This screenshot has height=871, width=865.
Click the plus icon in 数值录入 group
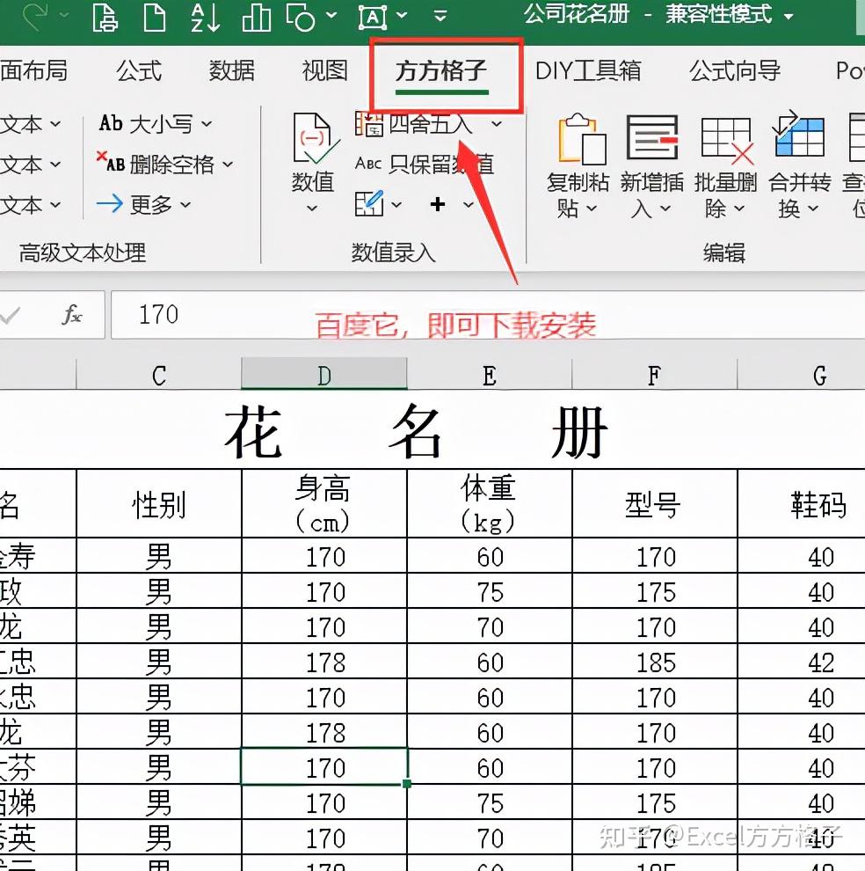tap(438, 204)
